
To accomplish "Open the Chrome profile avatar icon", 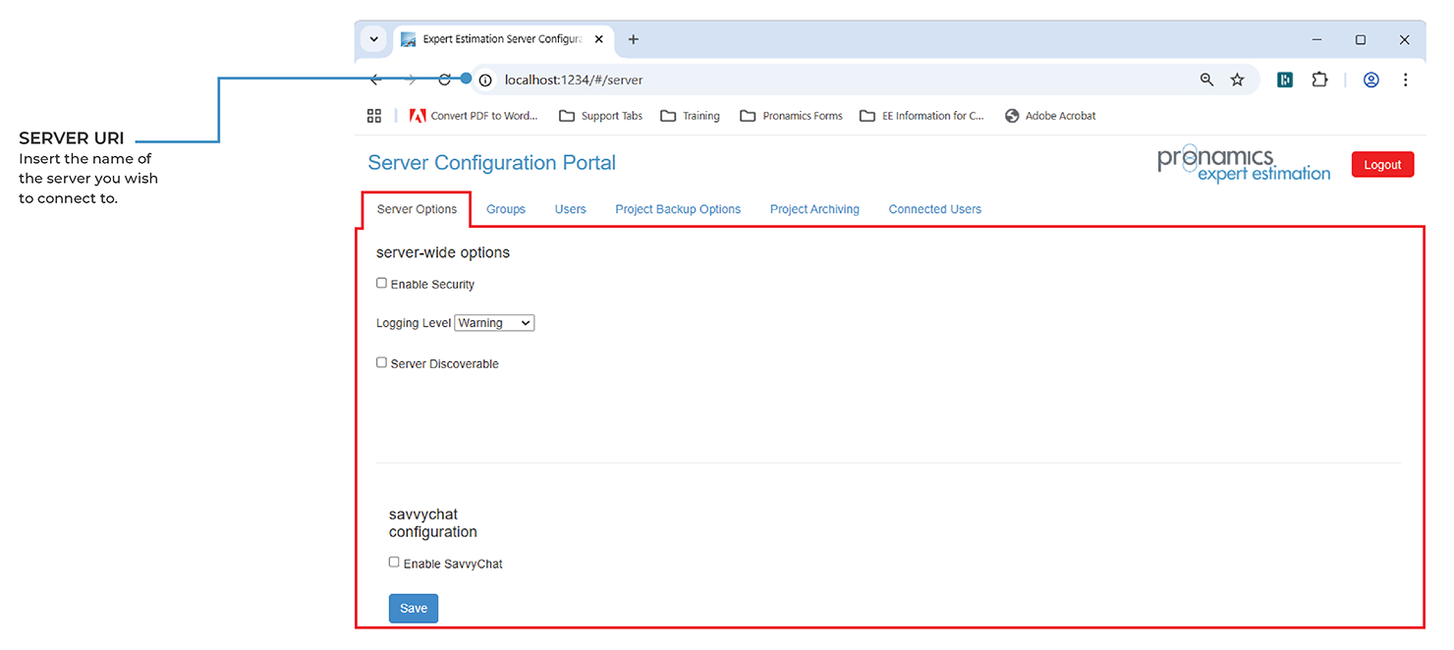I will click(1370, 80).
